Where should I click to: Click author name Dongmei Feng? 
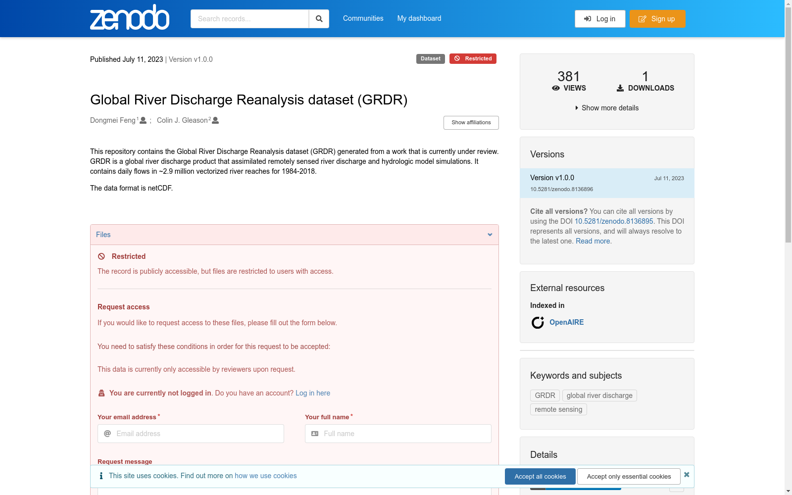[113, 120]
